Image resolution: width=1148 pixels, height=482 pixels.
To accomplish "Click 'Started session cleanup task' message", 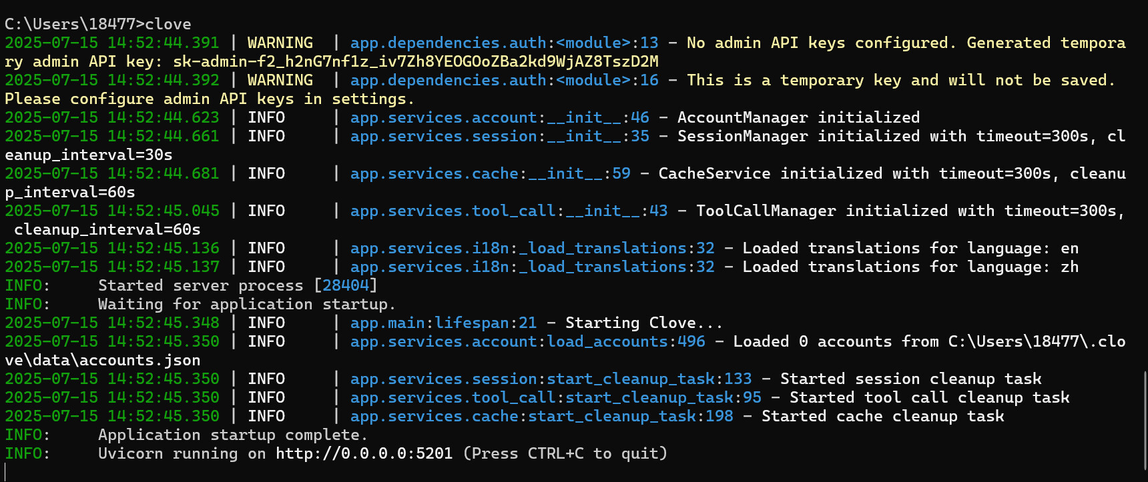I will click(910, 379).
